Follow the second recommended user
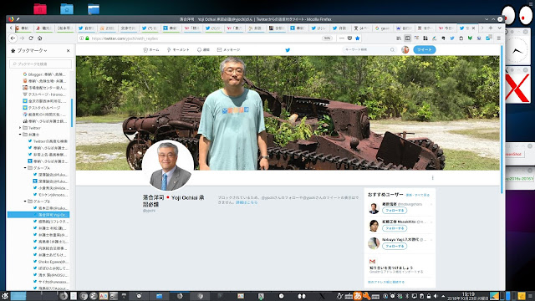 pyautogui.click(x=395, y=228)
